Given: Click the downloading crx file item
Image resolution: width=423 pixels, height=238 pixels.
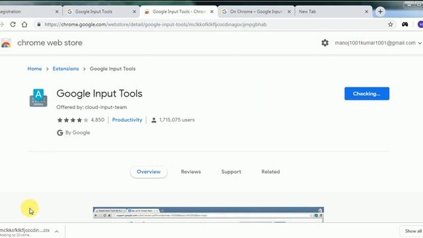Looking at the screenshot, I should point(25,231).
